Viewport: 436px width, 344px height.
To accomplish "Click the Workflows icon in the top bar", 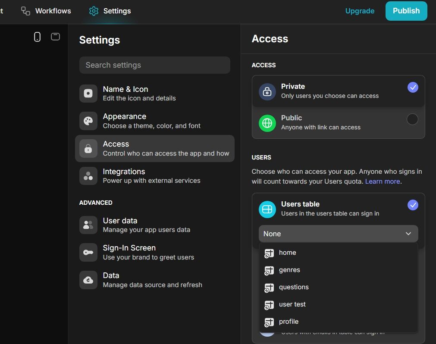I will (x=25, y=11).
